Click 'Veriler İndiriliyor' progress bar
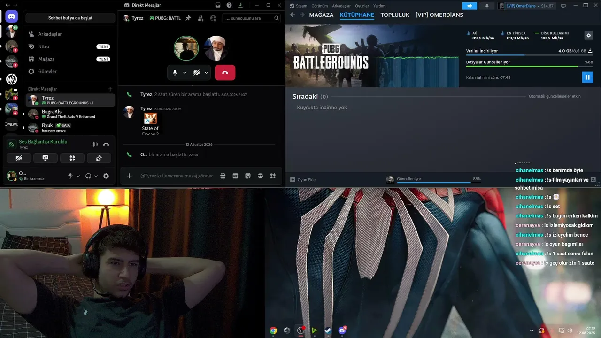This screenshot has height=338, width=601. click(x=529, y=55)
